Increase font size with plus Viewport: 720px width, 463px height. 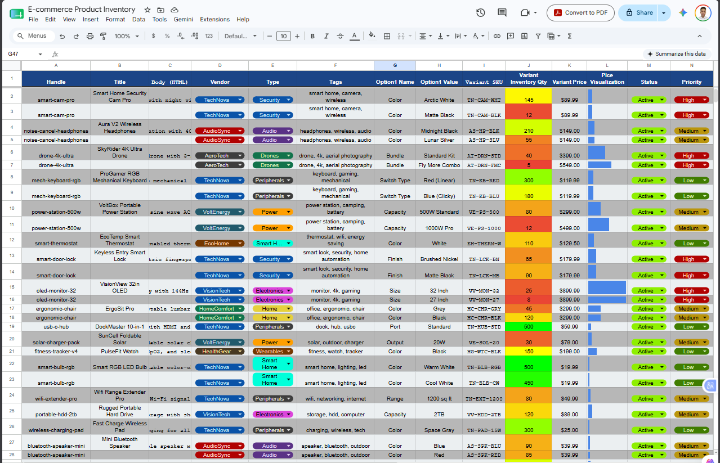pos(297,36)
